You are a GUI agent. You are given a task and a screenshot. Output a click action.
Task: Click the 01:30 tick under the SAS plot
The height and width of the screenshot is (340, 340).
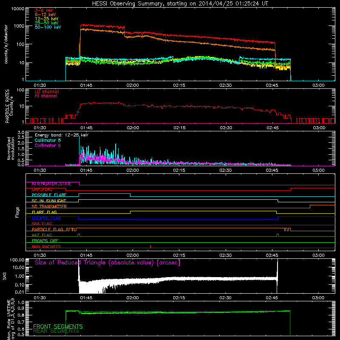coord(40,298)
